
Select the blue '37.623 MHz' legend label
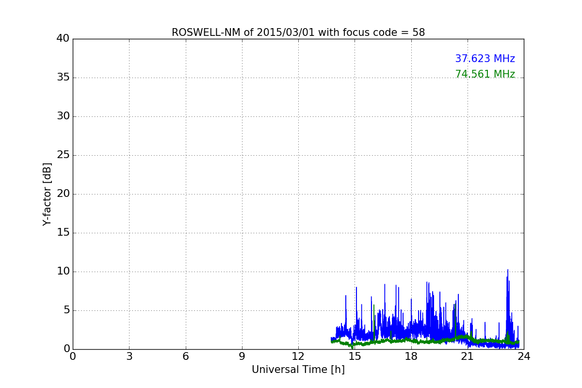[x=485, y=59]
